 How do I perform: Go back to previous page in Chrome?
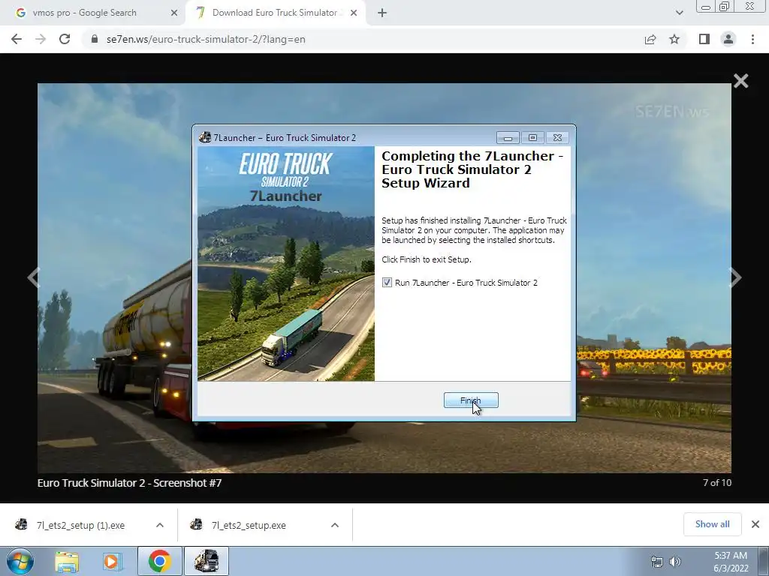point(17,39)
